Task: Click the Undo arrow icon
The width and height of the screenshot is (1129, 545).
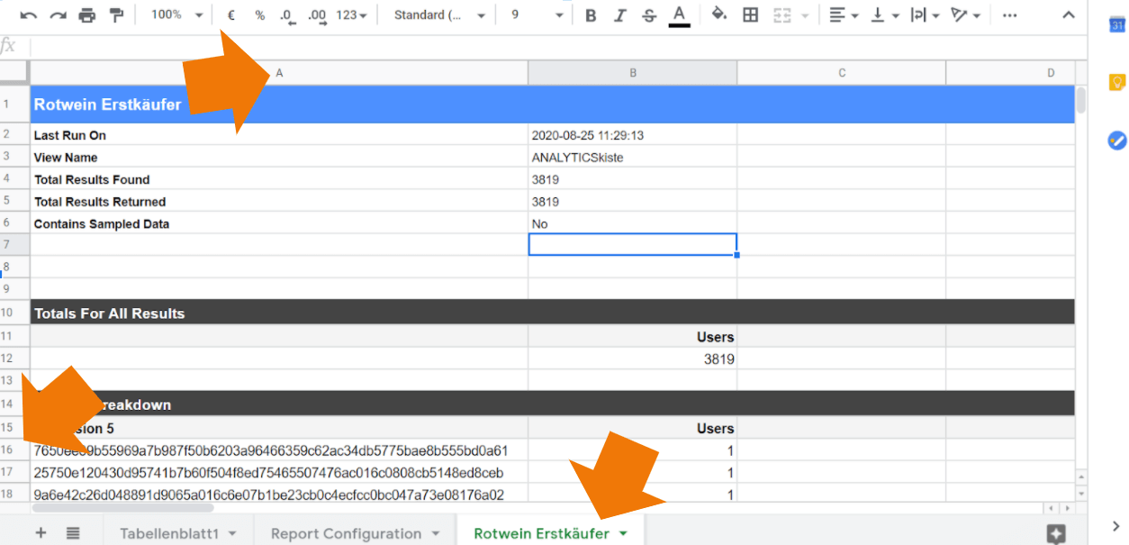Action: point(29,15)
